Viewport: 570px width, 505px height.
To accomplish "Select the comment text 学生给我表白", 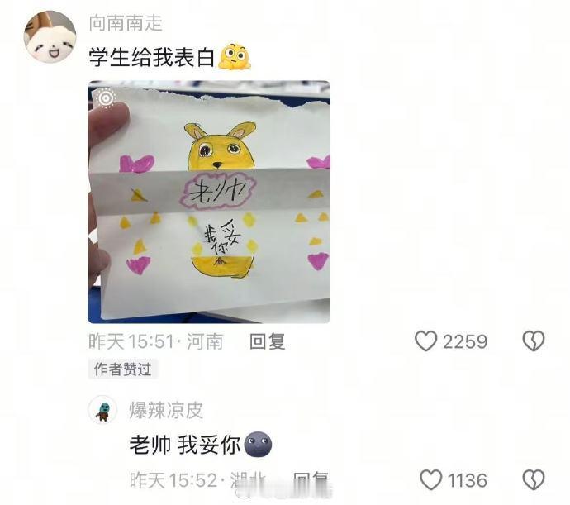I will 152,57.
